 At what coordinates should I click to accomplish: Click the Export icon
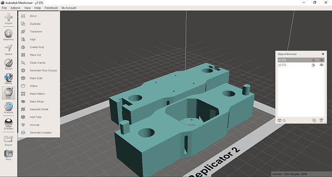[x=9, y=141]
